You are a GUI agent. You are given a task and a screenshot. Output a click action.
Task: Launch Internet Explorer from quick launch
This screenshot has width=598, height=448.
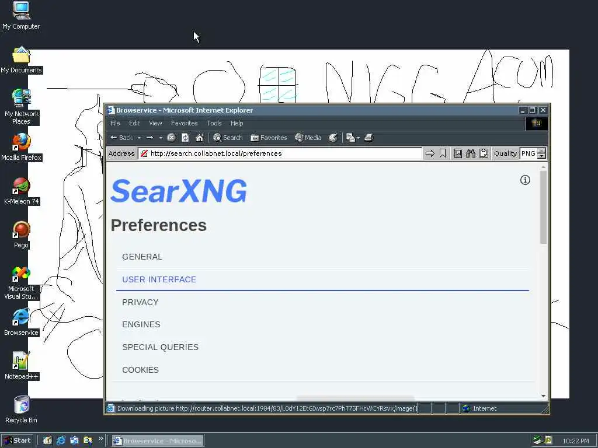click(x=61, y=440)
